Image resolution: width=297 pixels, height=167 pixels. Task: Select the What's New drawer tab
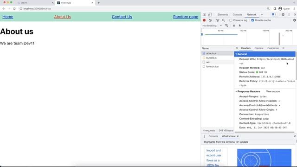coord(228,136)
